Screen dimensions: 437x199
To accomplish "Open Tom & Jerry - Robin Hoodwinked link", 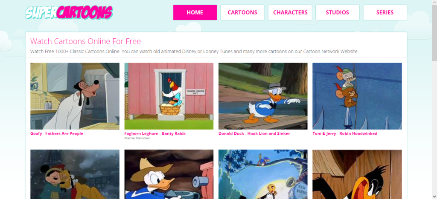I will point(345,134).
